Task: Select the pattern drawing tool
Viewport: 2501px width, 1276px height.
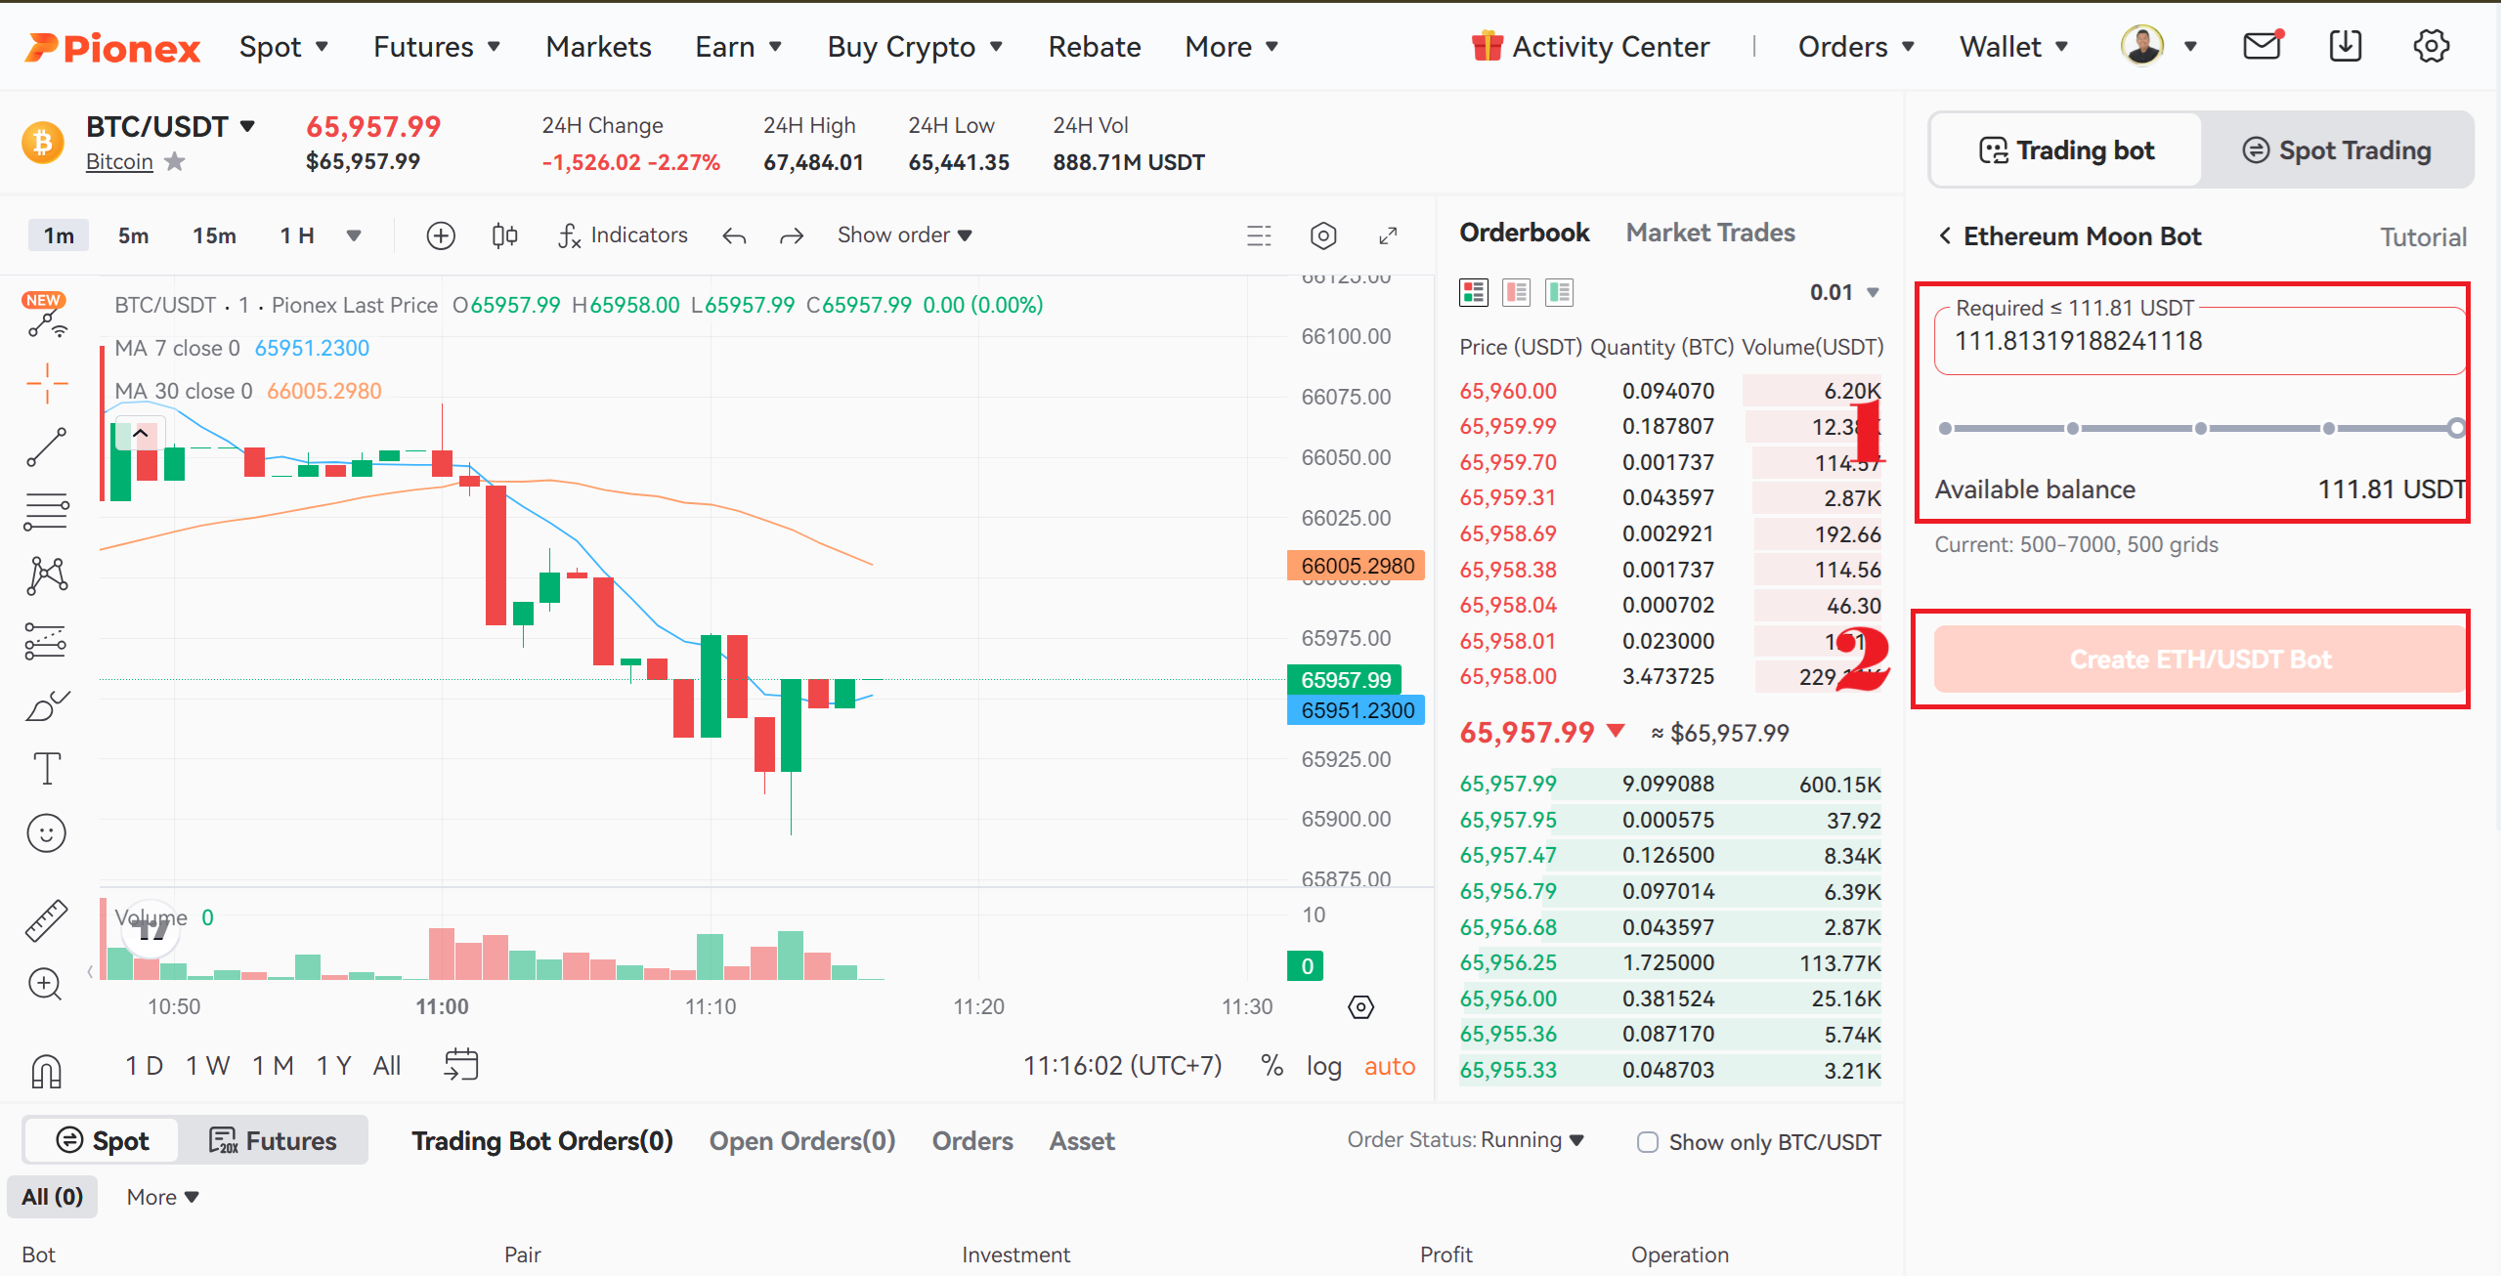Action: tap(47, 575)
